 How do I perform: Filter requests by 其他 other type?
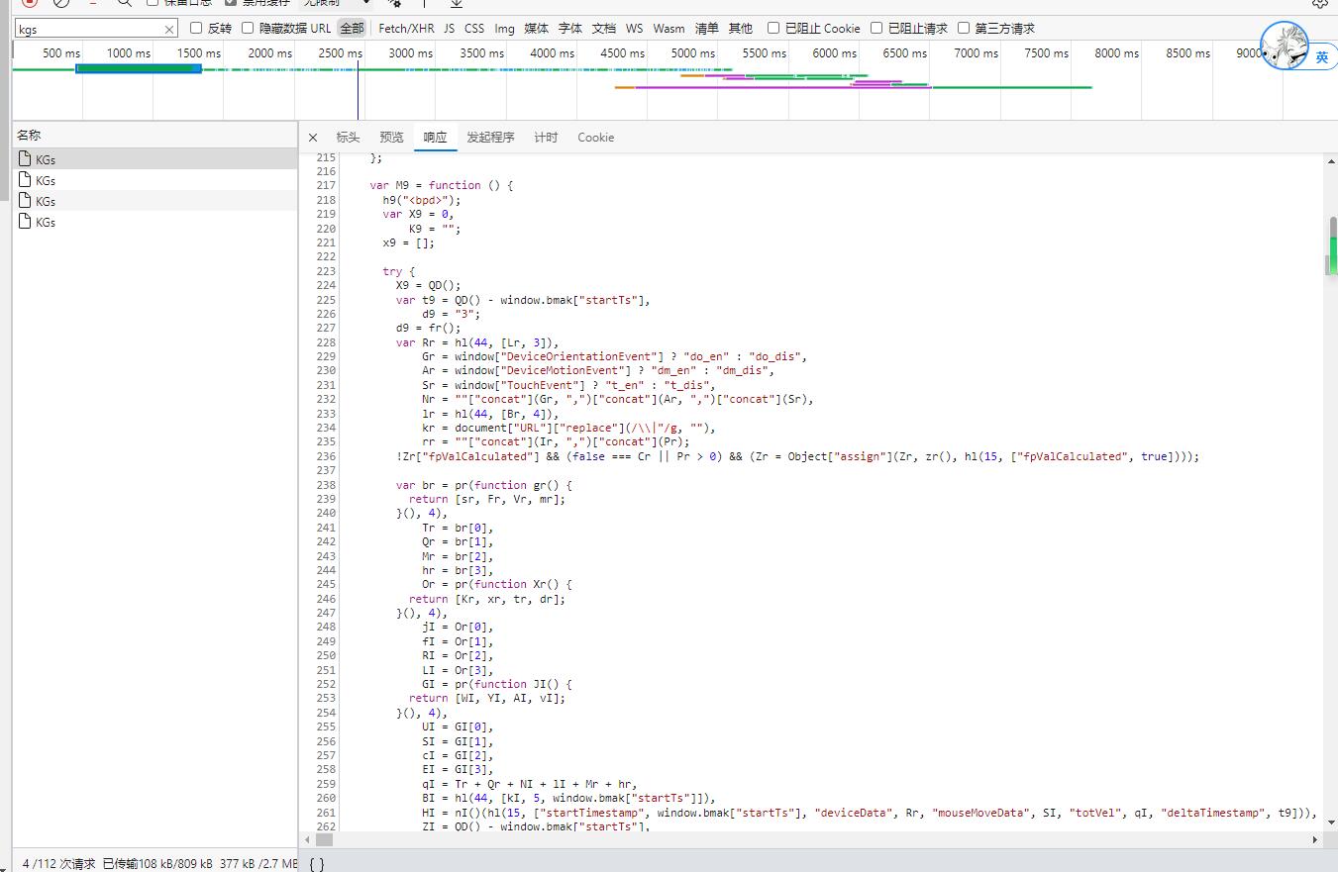click(740, 29)
